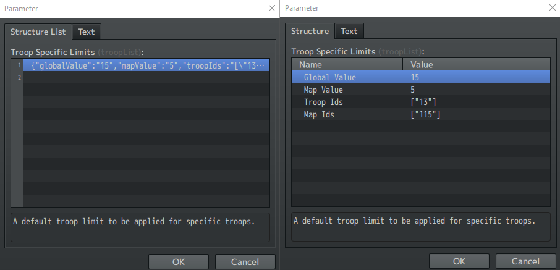Click the ["115"] Map Ids value
Viewport: 560px width, 270px height.
(425, 115)
